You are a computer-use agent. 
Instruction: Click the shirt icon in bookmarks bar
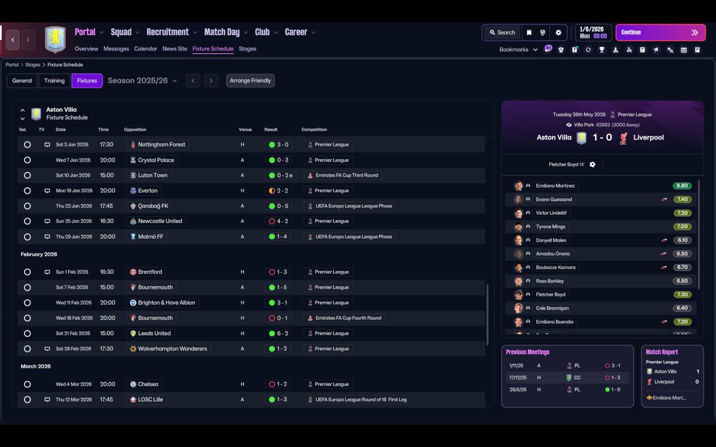(x=561, y=50)
